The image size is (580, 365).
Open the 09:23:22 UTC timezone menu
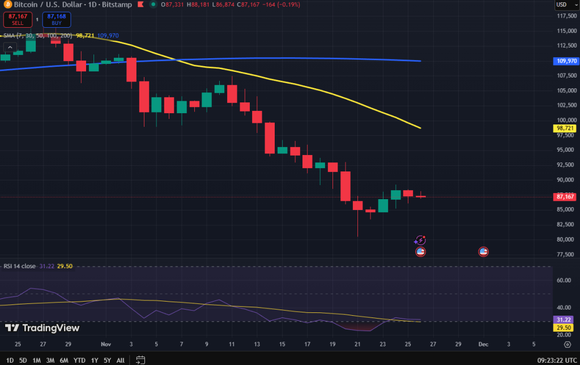tap(556, 360)
